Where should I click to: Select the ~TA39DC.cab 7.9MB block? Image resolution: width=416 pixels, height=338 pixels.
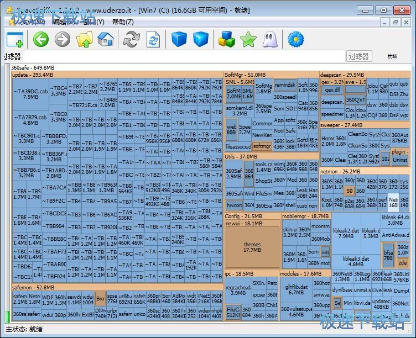click(x=30, y=94)
